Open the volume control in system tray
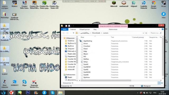 (147, 93)
